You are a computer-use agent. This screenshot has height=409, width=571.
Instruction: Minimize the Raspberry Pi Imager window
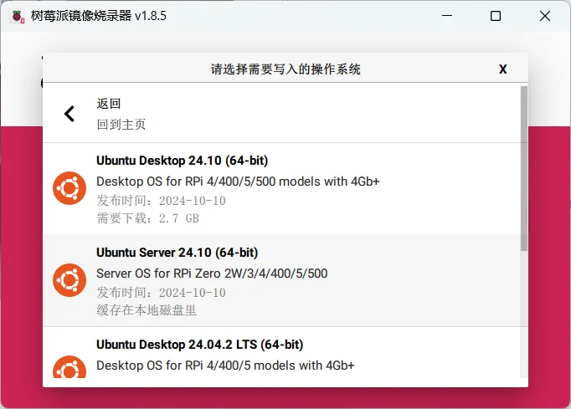click(447, 16)
